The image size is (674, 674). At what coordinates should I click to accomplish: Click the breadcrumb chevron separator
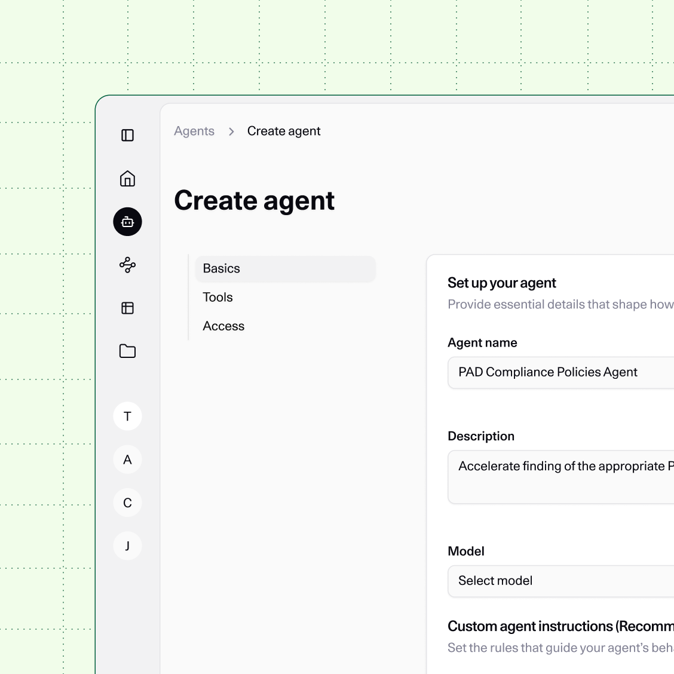pos(231,131)
